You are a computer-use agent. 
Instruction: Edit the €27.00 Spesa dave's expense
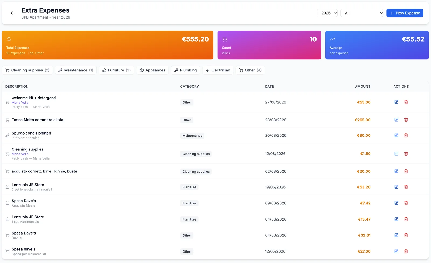[396, 251]
